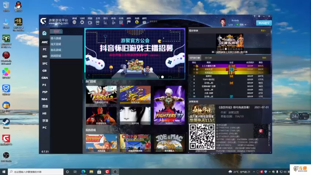Screen dimensions: 311x175
Task: Select the active banner carousel dot
Action: pos(162,77)
